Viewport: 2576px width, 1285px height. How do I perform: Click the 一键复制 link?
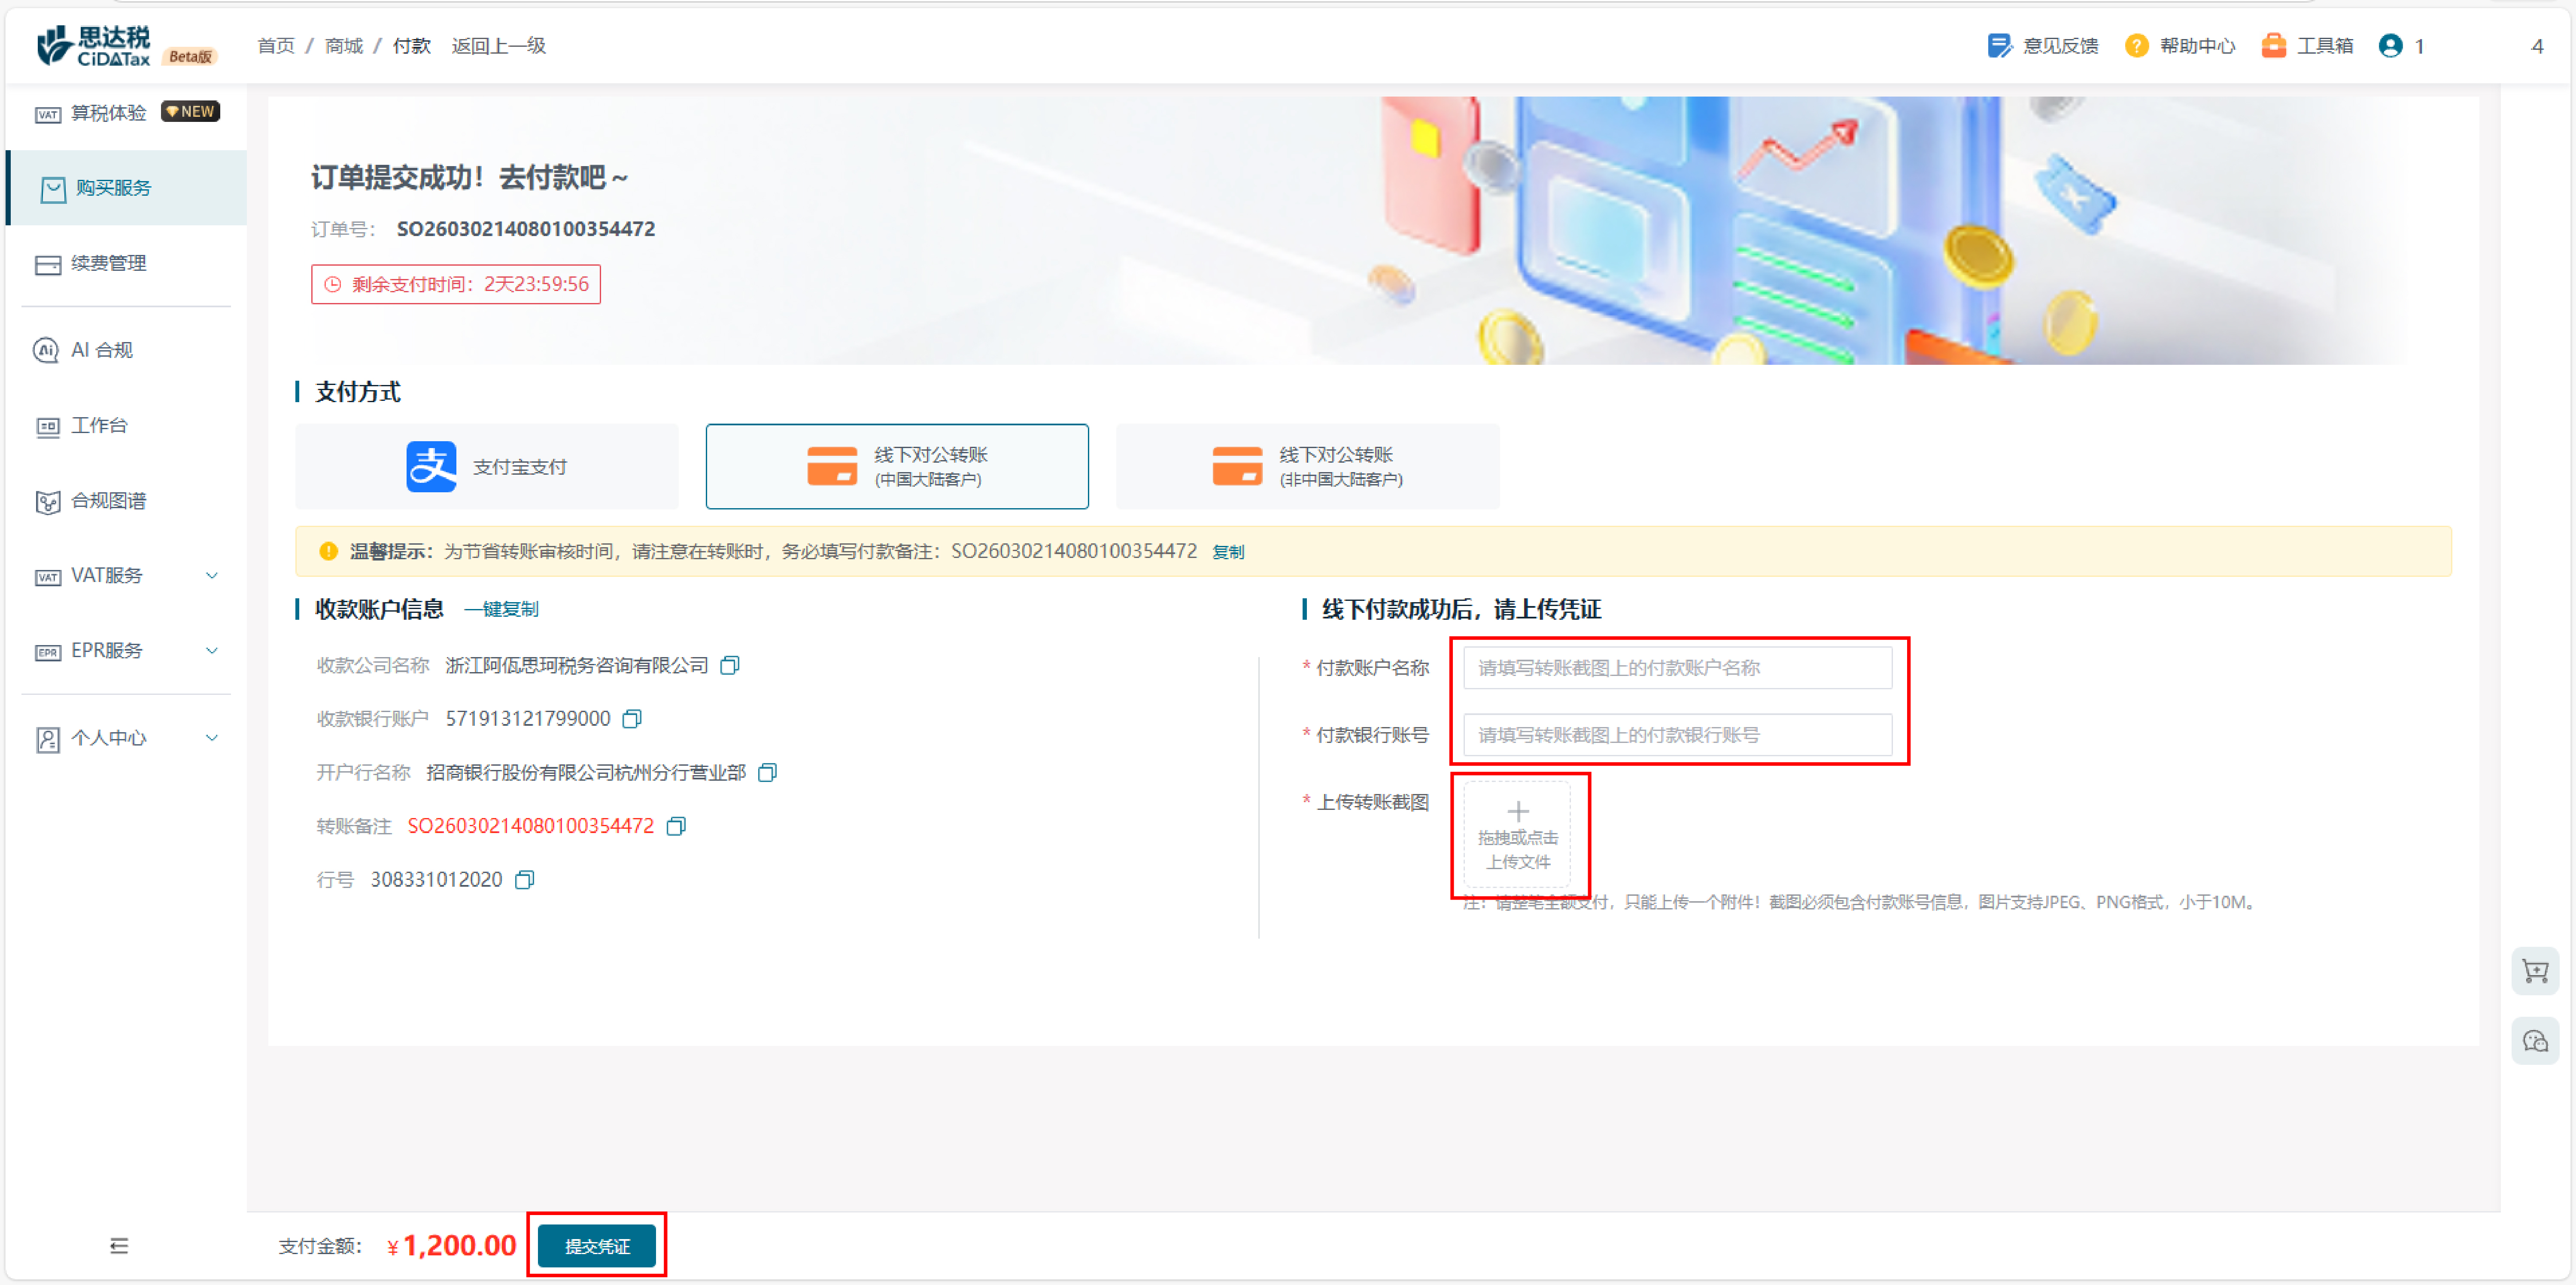pos(501,609)
